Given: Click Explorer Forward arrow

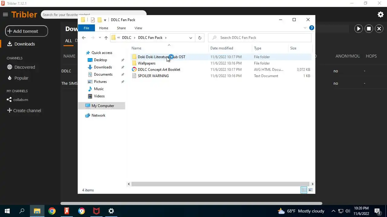Looking at the screenshot, I should coord(93,38).
